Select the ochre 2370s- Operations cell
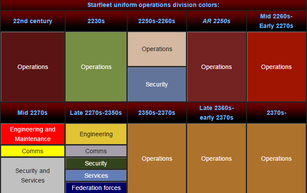The height and width of the screenshot is (193, 307). coord(276,159)
